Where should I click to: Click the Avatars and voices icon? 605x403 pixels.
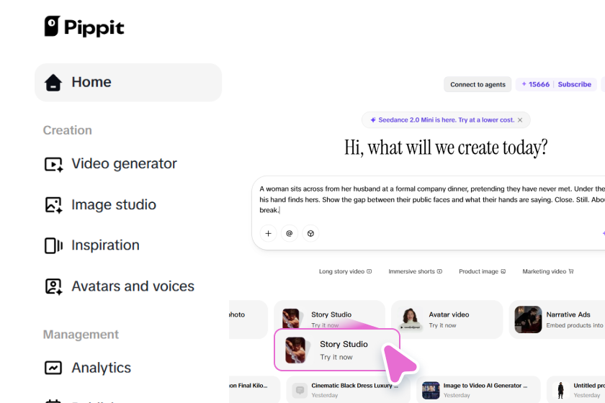(x=53, y=286)
